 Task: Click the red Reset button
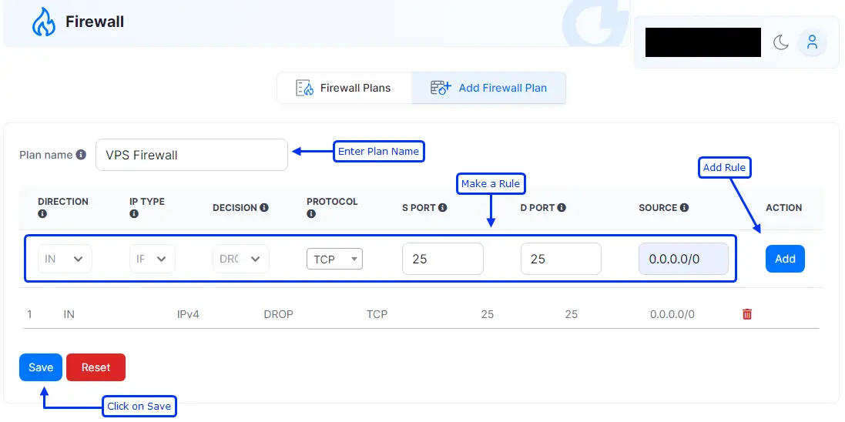click(x=96, y=367)
